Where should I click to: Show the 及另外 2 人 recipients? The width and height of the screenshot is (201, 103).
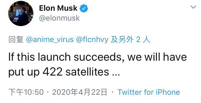click(x=130, y=40)
